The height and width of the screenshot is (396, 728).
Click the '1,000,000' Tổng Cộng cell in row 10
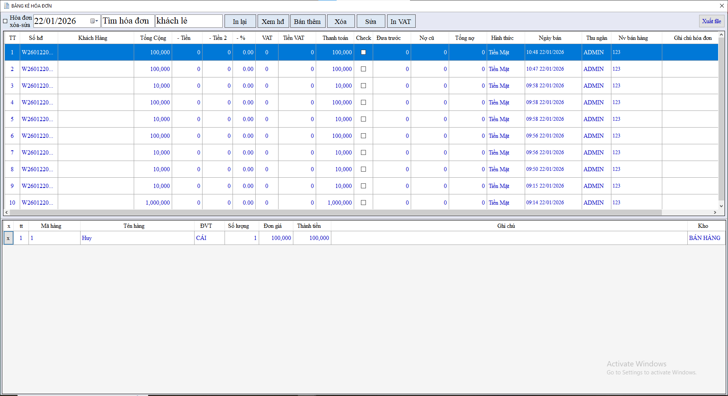(153, 203)
